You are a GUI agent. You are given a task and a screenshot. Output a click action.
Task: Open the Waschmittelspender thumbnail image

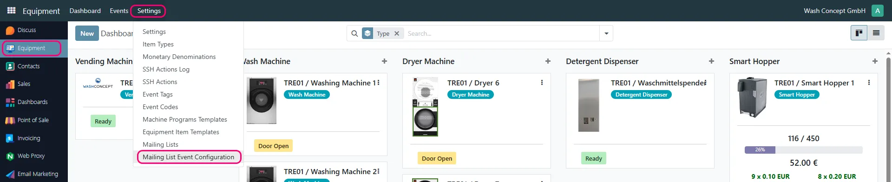589,105
